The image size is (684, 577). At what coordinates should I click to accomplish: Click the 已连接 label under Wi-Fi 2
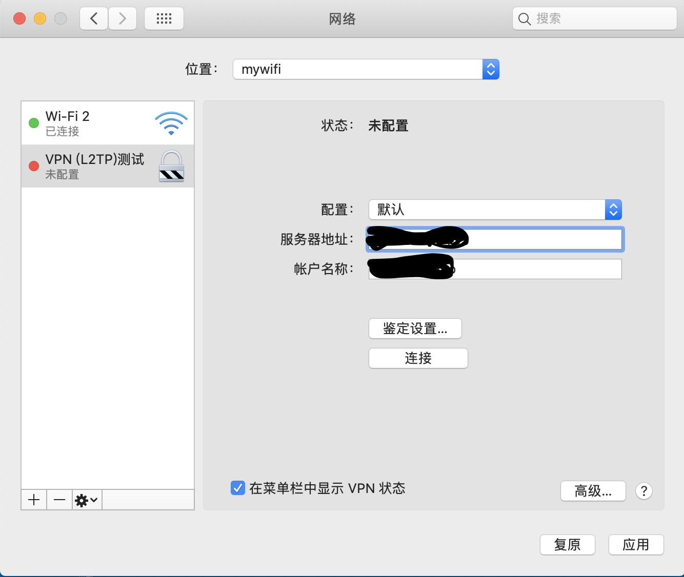62,132
